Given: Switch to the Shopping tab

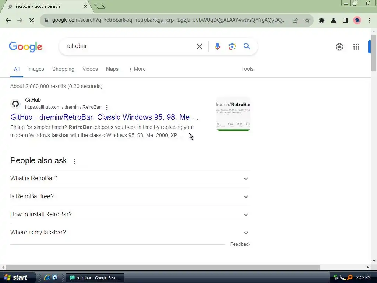Looking at the screenshot, I should (63, 69).
